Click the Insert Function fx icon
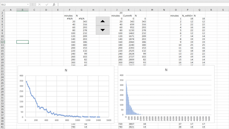229x129 pixels. [x=54, y=5]
